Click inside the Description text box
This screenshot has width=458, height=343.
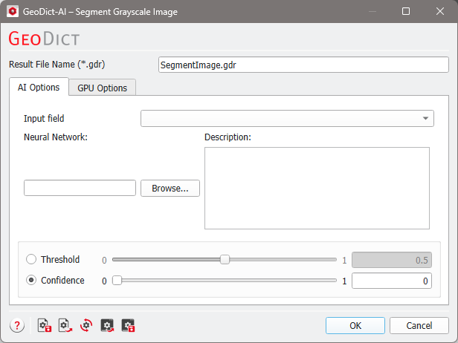[x=317, y=188]
